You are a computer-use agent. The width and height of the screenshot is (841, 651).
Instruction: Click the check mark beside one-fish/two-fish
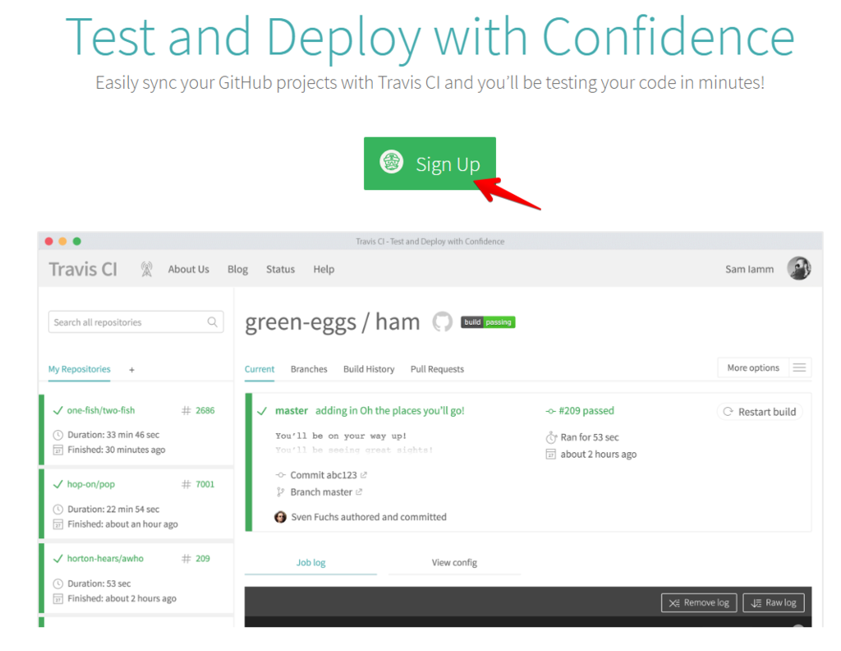[58, 410]
